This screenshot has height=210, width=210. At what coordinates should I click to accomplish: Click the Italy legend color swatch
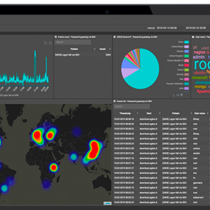[187, 79]
